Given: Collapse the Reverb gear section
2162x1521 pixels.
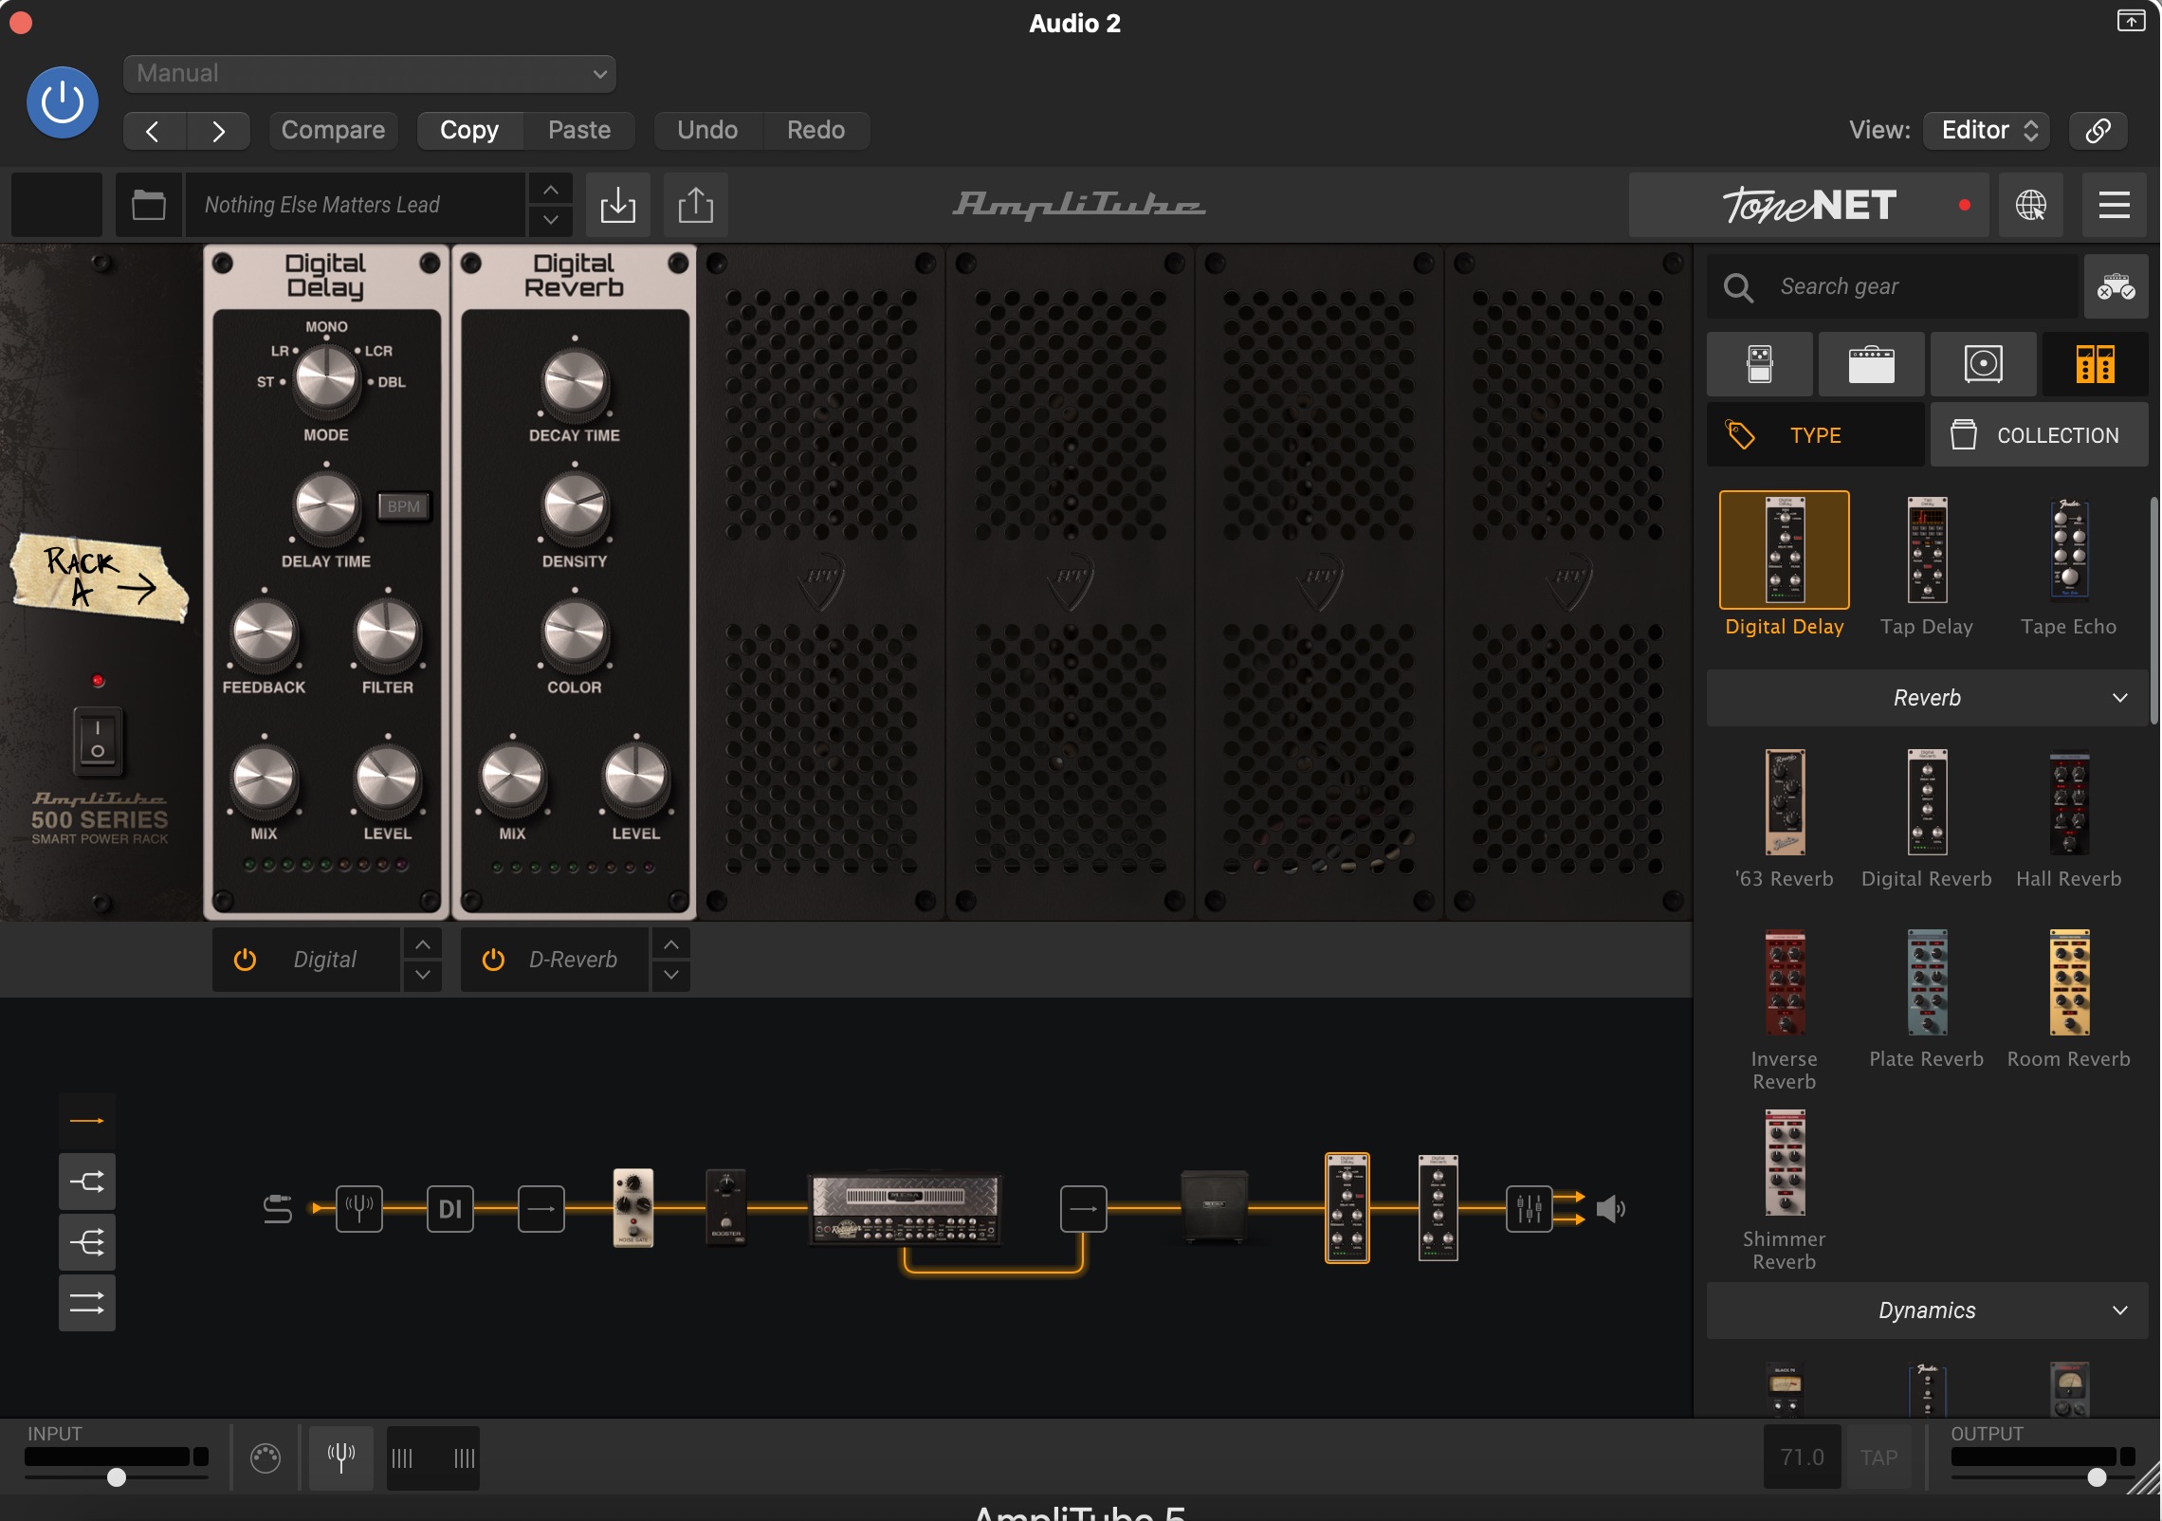Looking at the screenshot, I should tap(1927, 698).
